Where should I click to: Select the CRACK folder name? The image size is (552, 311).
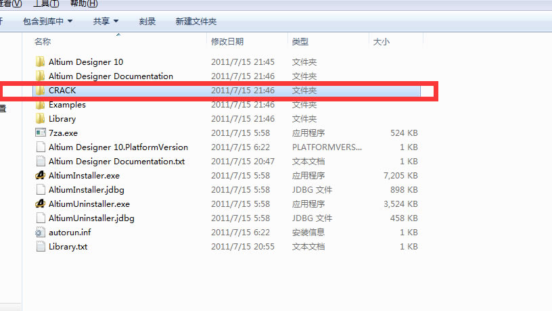62,91
